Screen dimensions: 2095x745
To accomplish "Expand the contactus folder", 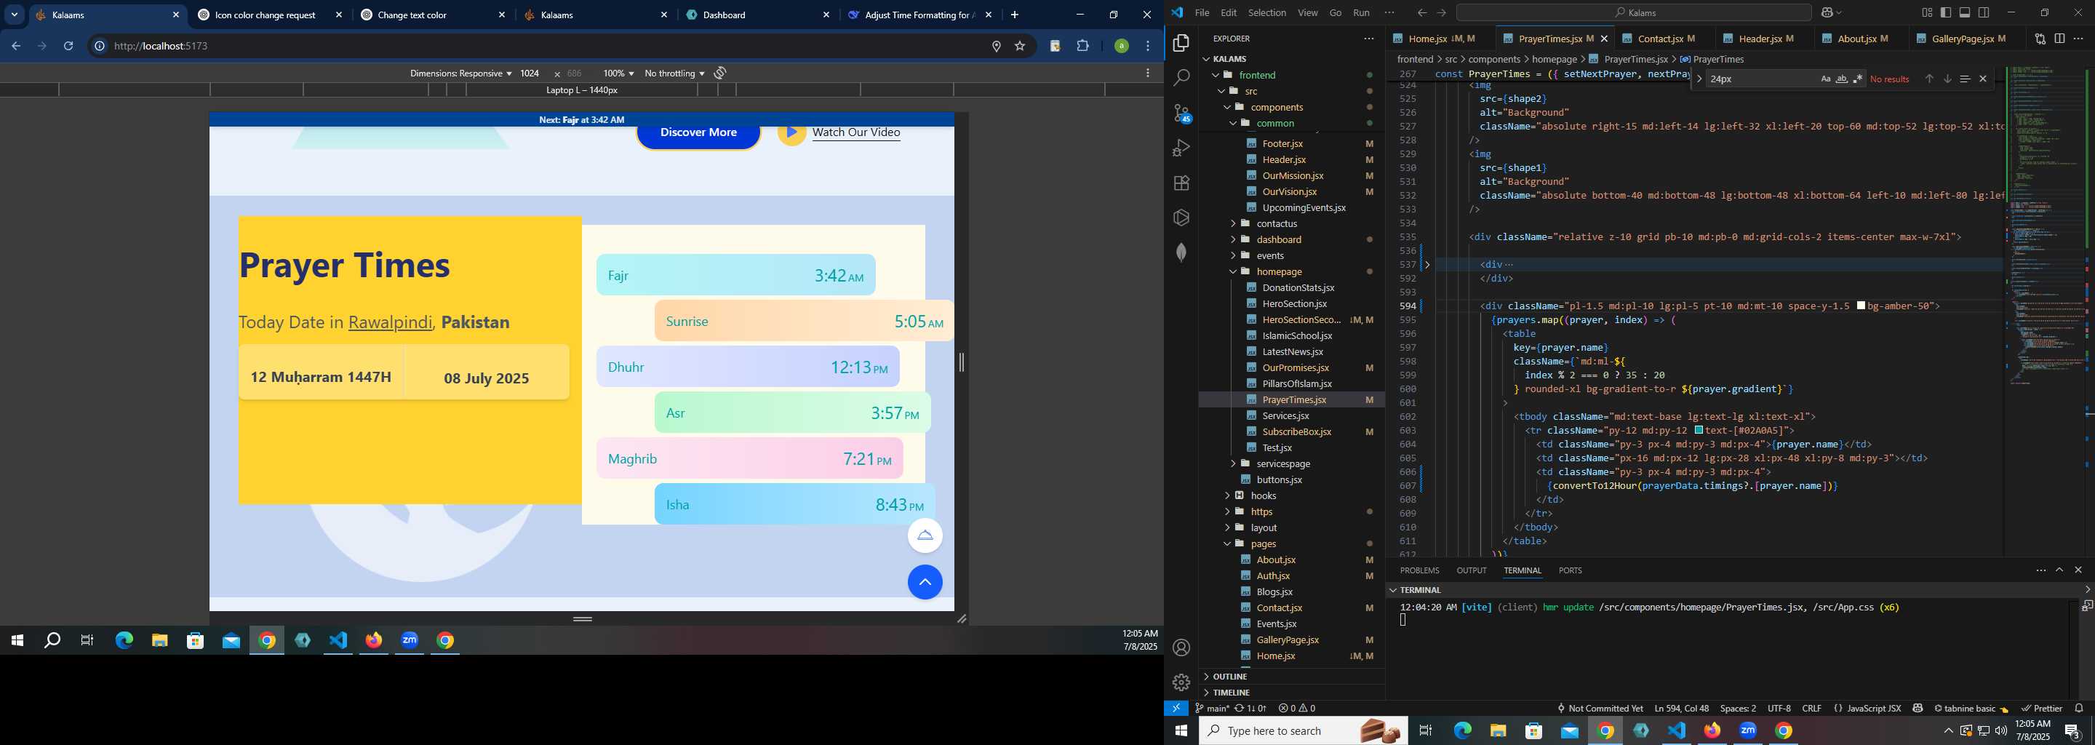I will 1277,223.
